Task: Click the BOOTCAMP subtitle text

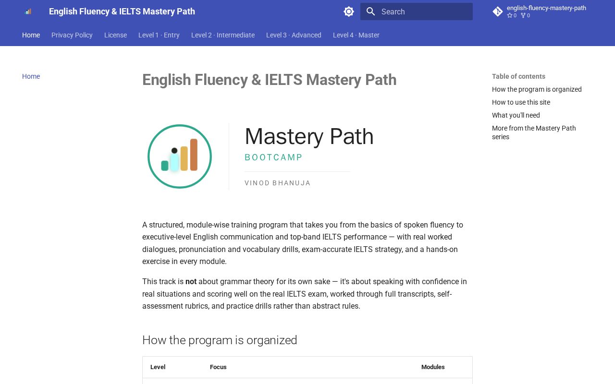Action: (x=274, y=157)
